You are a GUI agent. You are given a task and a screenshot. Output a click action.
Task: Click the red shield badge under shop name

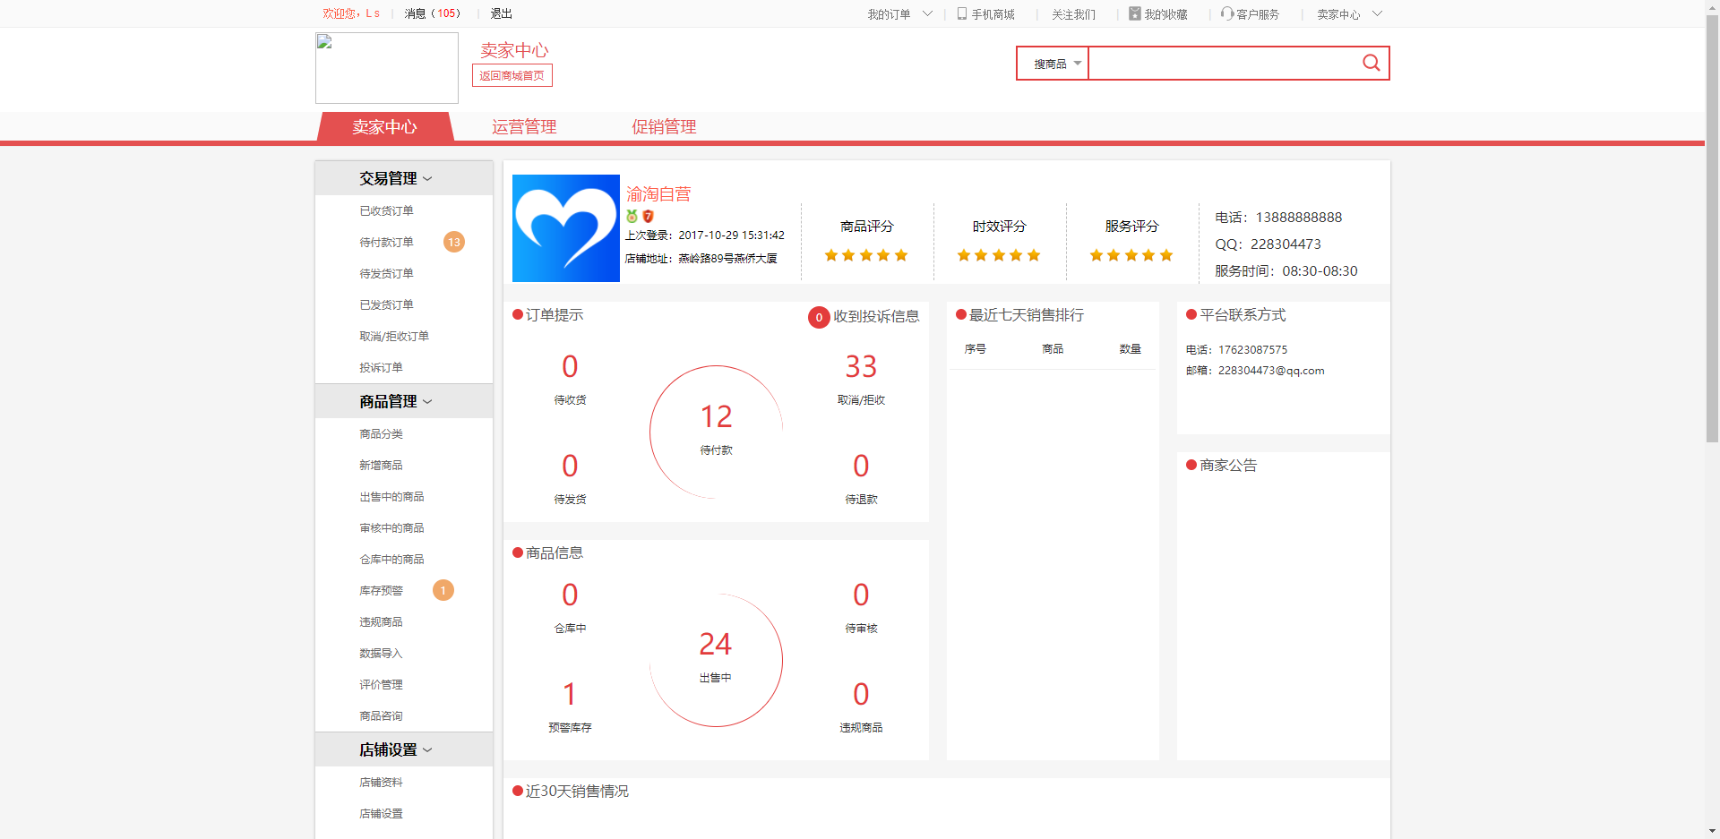point(648,216)
